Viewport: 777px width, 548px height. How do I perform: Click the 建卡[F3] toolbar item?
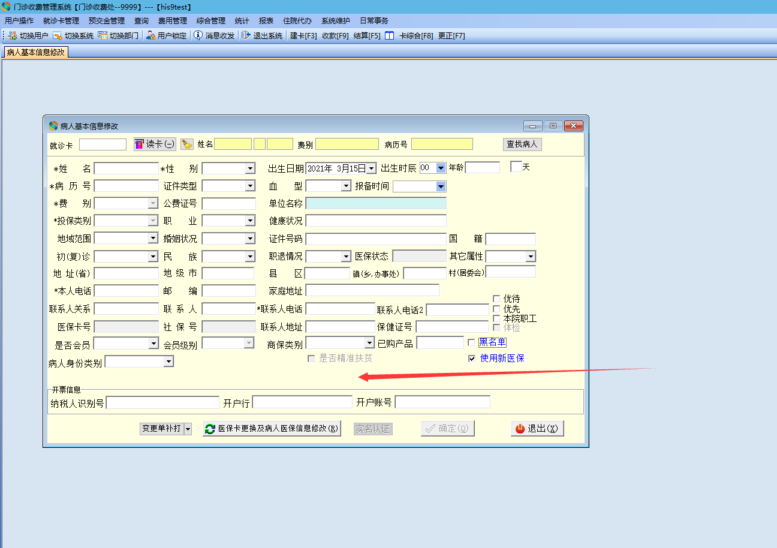point(303,36)
